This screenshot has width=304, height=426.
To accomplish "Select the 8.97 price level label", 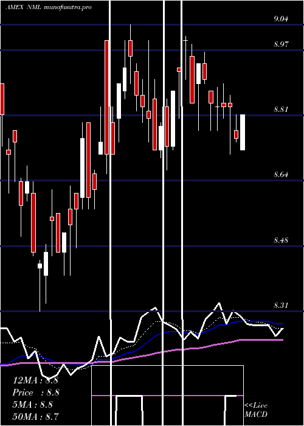I will (x=281, y=44).
